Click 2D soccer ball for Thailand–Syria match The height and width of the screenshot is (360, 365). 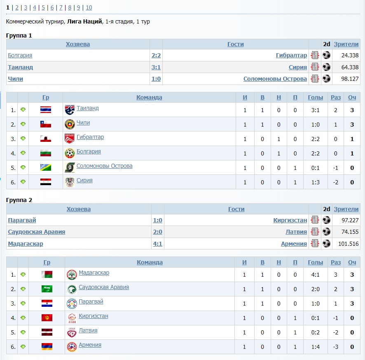(327, 67)
